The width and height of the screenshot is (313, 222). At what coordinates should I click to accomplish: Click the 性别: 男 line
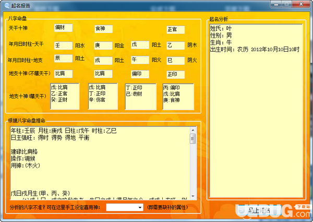tap(221, 36)
